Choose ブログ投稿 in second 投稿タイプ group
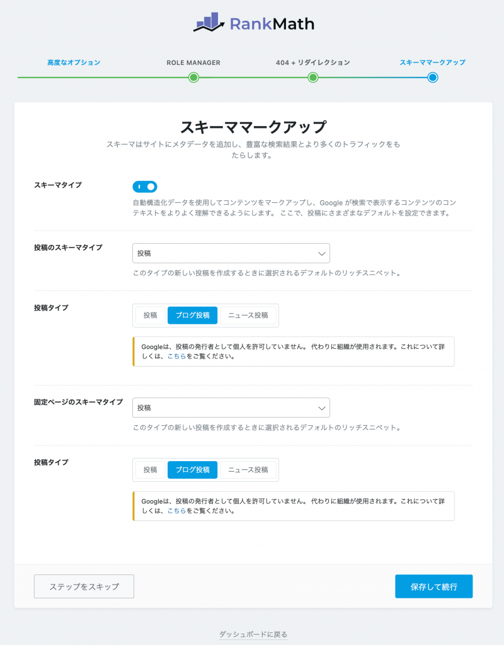Screen dimensions: 504x645 (x=193, y=470)
